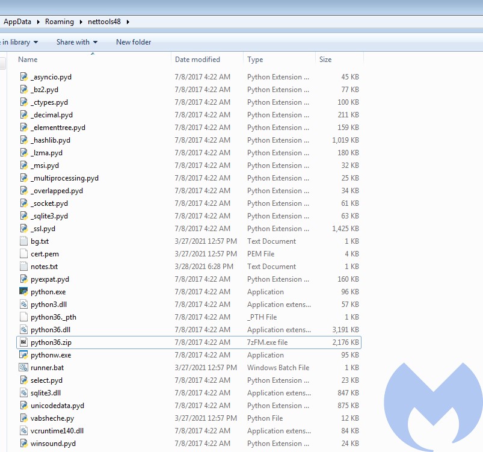Create a New folder

(x=134, y=42)
